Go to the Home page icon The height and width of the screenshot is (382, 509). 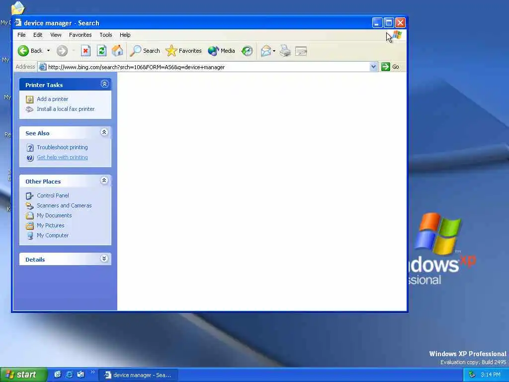117,51
